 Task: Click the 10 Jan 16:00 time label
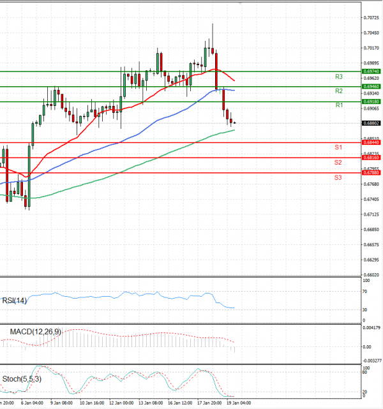[x=92, y=403]
